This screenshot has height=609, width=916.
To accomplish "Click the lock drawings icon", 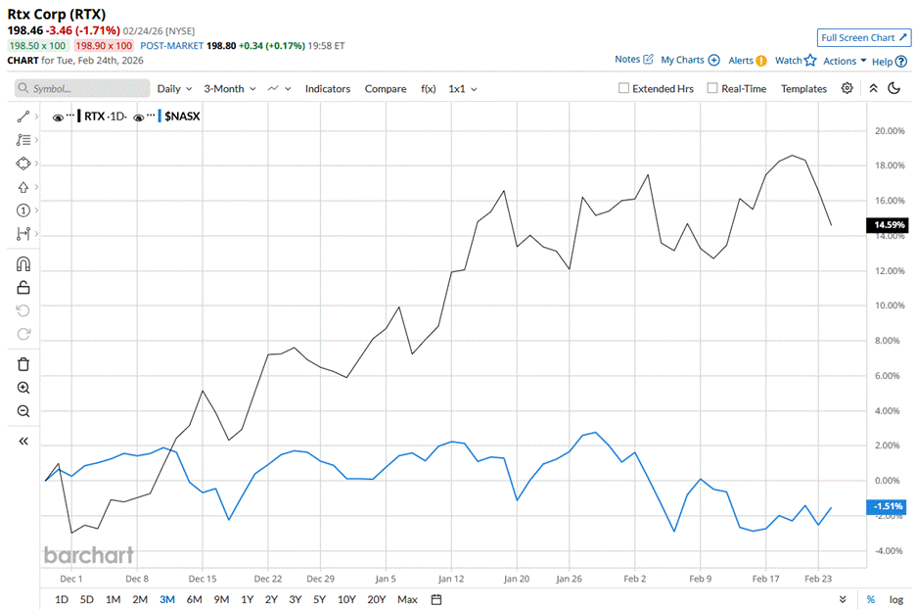I will (23, 287).
